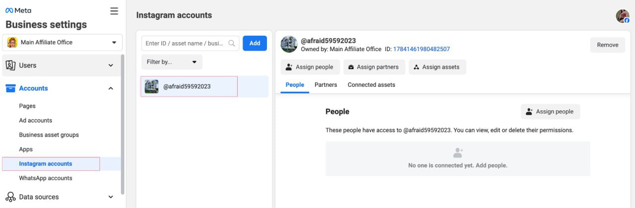Switch to the Partners tab
The image size is (635, 208).
coord(326,85)
